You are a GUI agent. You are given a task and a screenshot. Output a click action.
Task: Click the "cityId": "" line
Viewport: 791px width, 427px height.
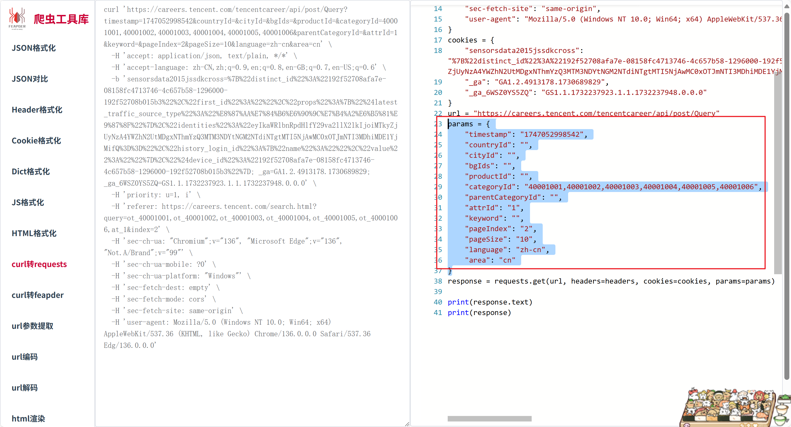[x=492, y=155]
